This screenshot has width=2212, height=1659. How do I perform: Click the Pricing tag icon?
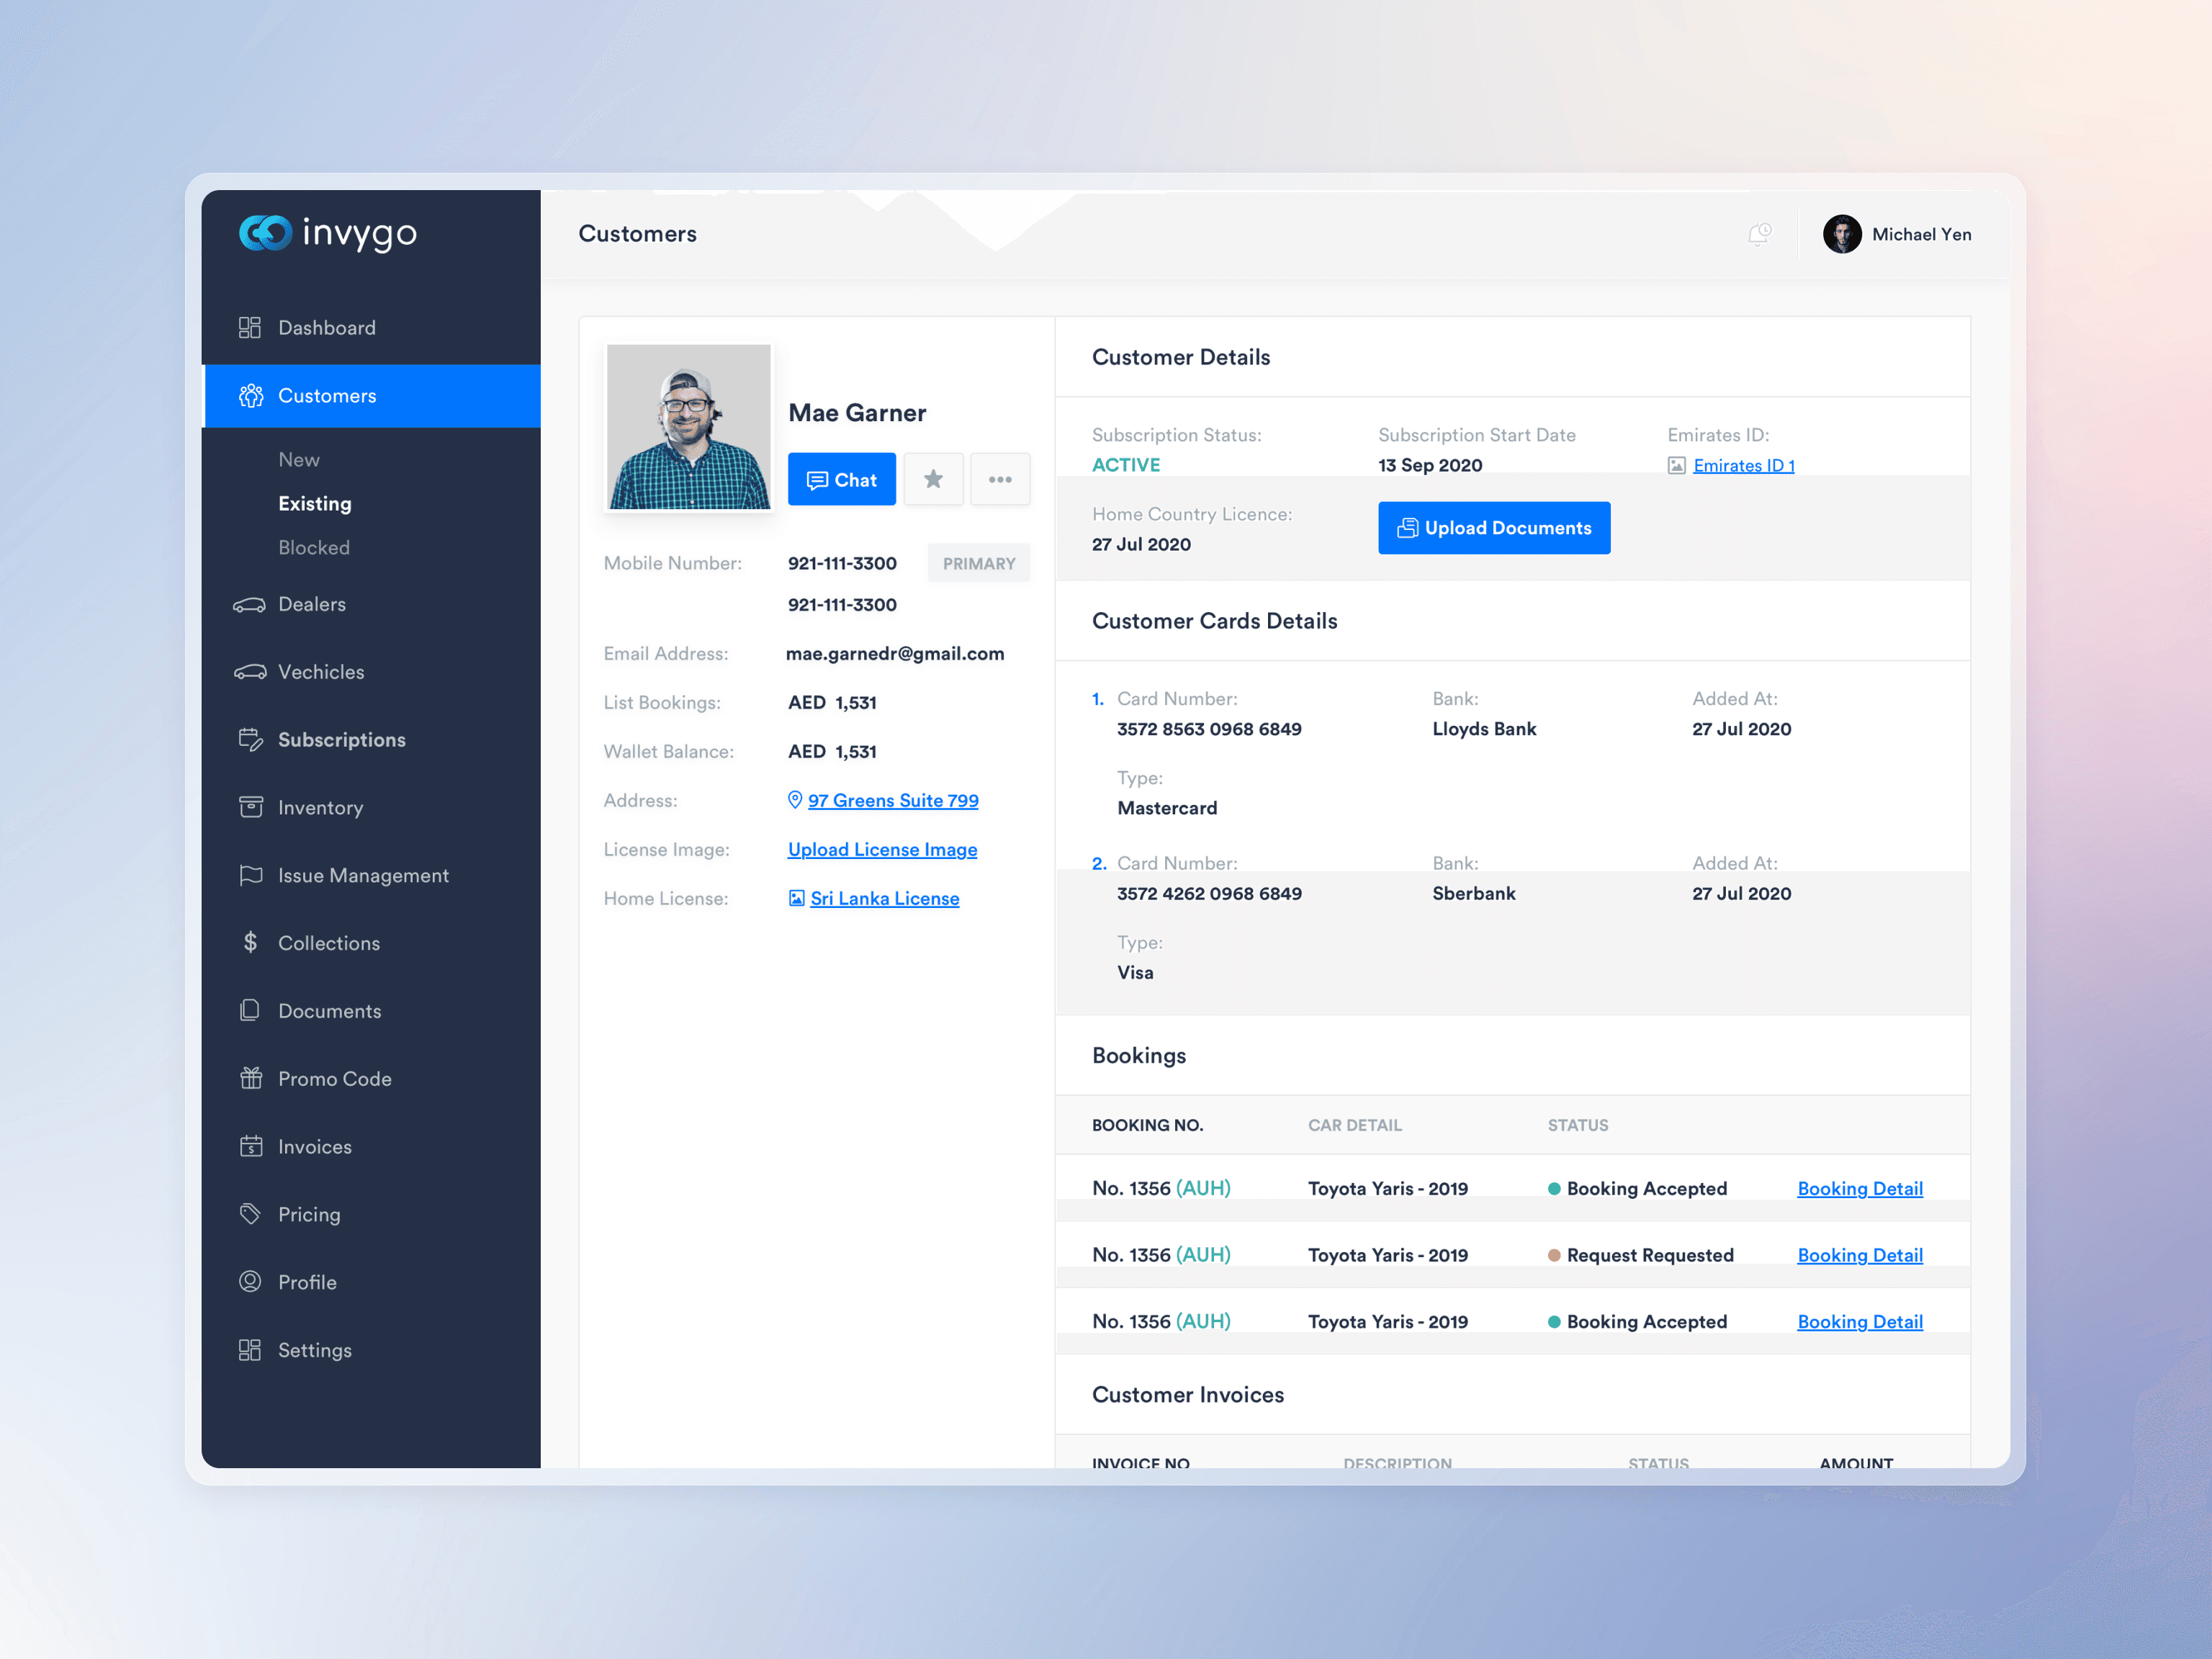pyautogui.click(x=250, y=1214)
